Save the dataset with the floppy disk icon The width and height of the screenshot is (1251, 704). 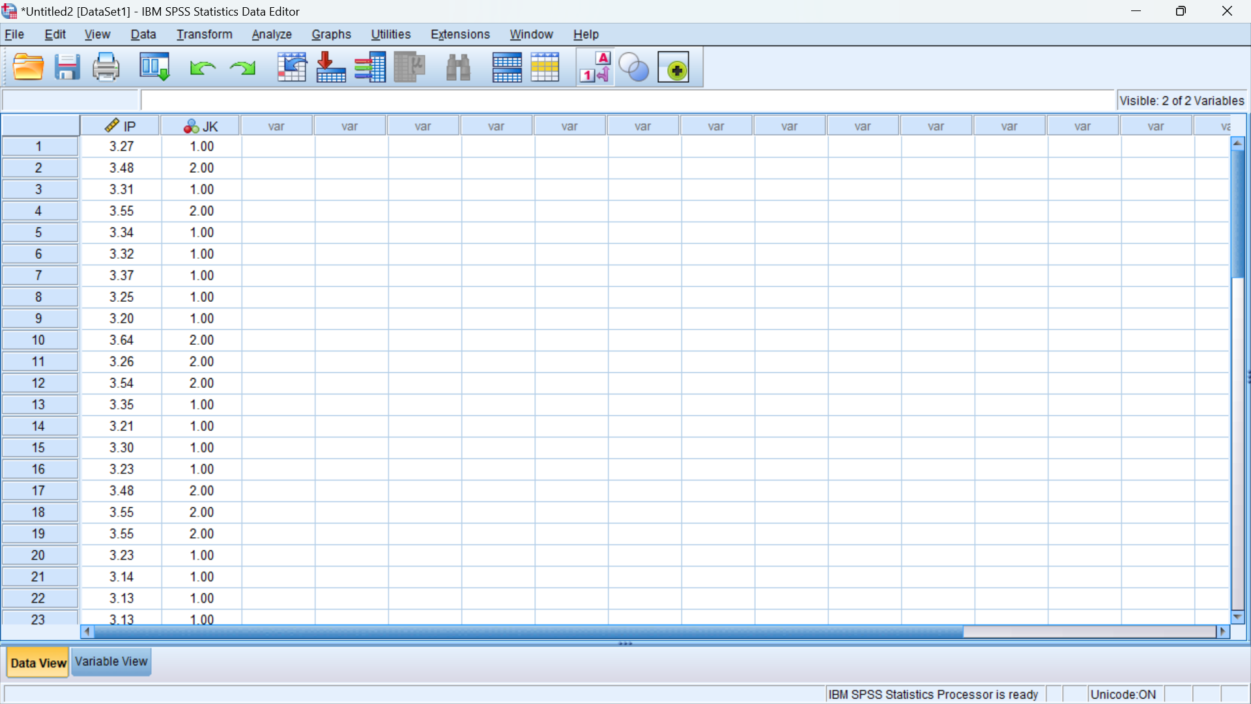(67, 67)
